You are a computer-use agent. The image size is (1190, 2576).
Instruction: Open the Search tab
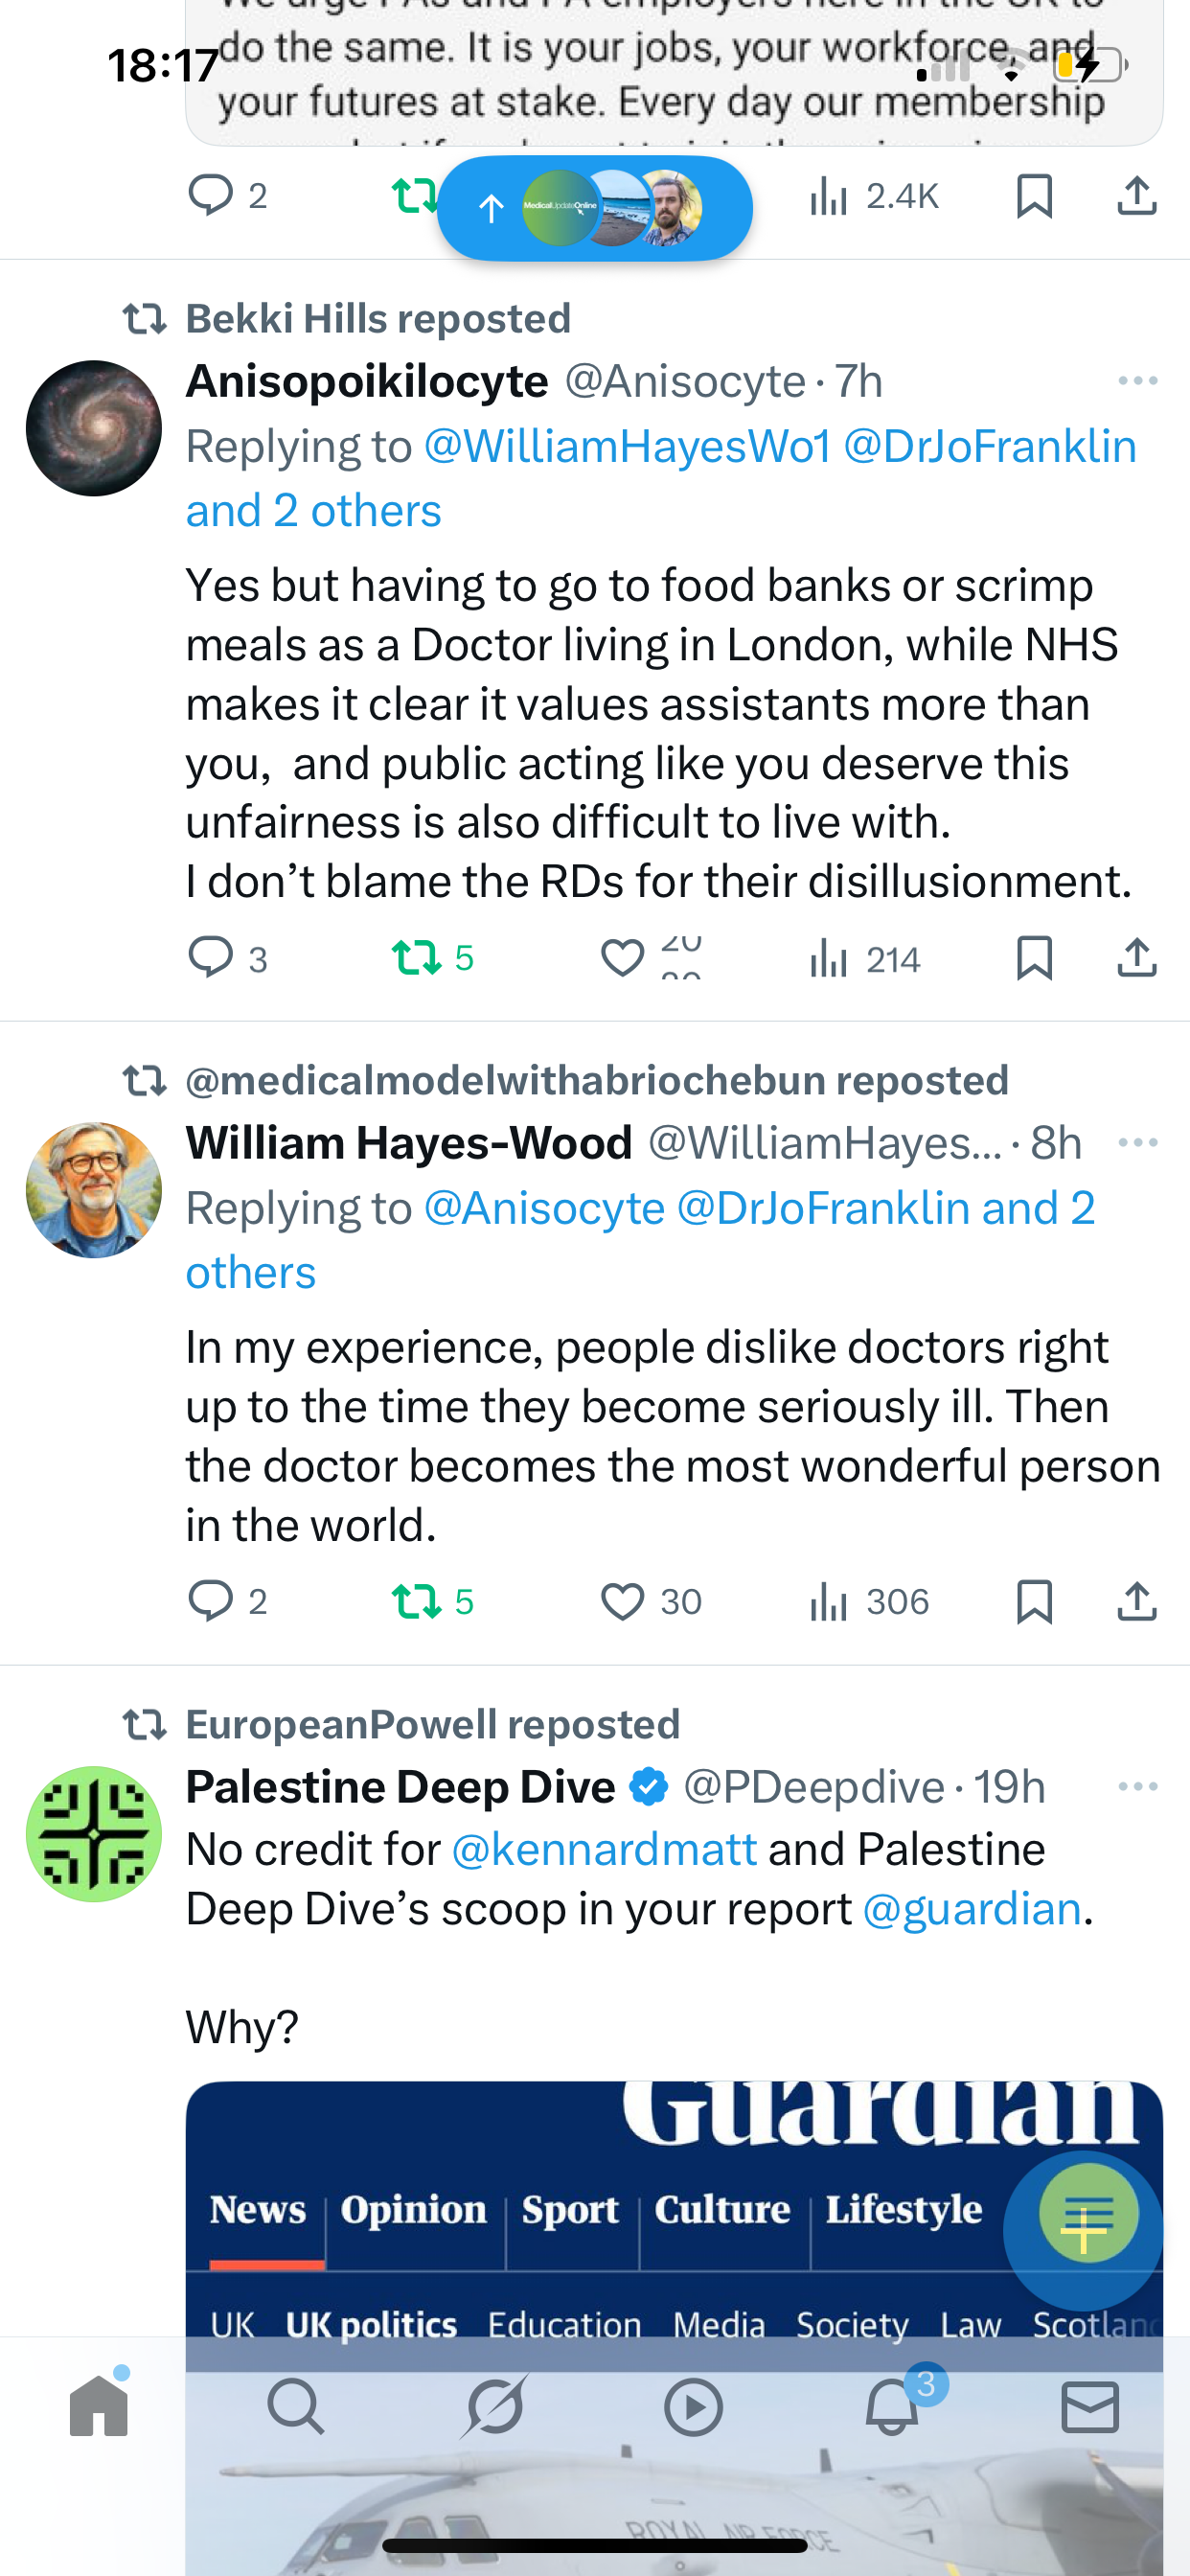pos(296,2406)
